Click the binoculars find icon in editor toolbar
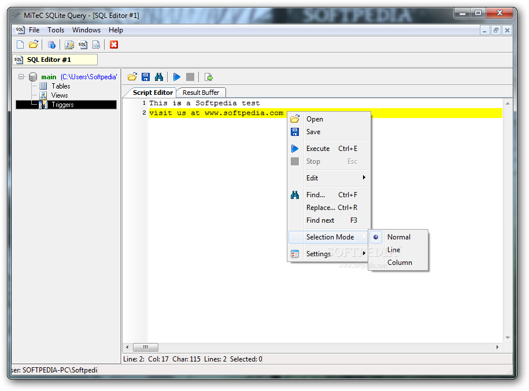 pyautogui.click(x=159, y=77)
